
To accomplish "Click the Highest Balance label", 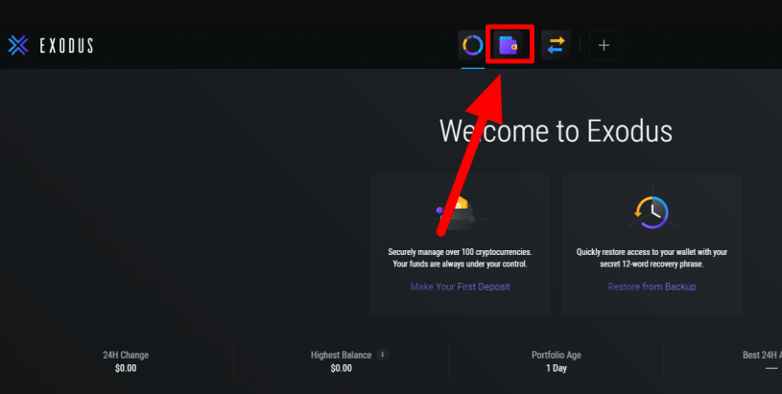I will pos(342,355).
